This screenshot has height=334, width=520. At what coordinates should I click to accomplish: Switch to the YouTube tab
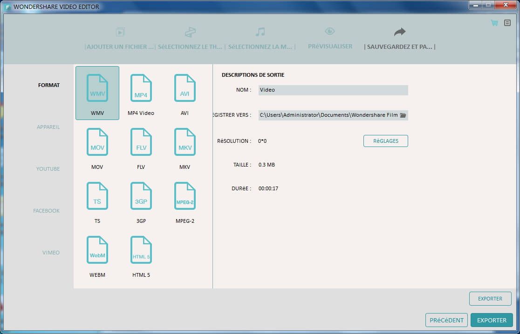click(48, 169)
